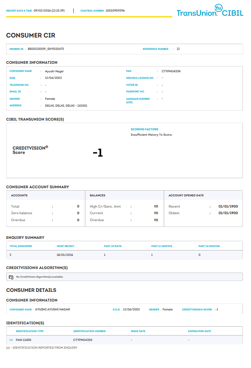Click the DRIVING LICENCE NO label
Viewport: 251px width, 368px height.
point(140,78)
